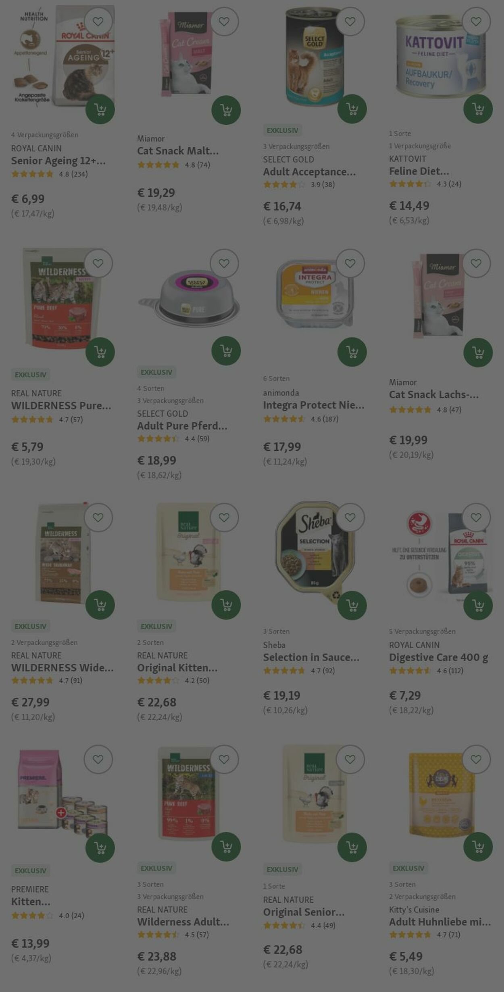Select the Feline Diet product title
The width and height of the screenshot is (504, 992).
pyautogui.click(x=419, y=171)
